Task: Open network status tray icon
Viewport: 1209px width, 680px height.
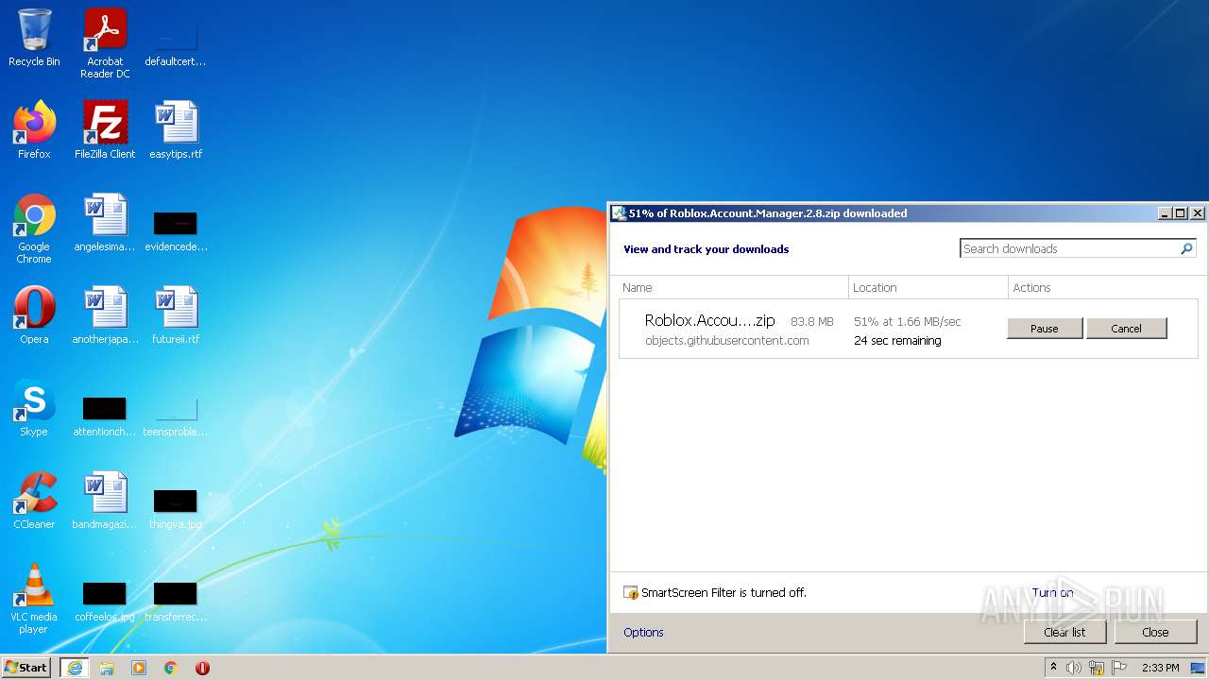Action: tap(1097, 668)
